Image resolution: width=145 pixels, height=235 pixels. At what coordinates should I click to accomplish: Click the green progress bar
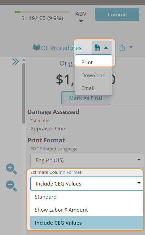pos(17,12)
